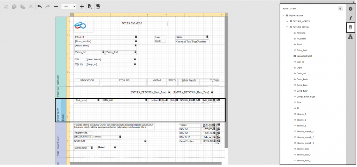Click the scripts icon in toolbar

coord(98,6)
